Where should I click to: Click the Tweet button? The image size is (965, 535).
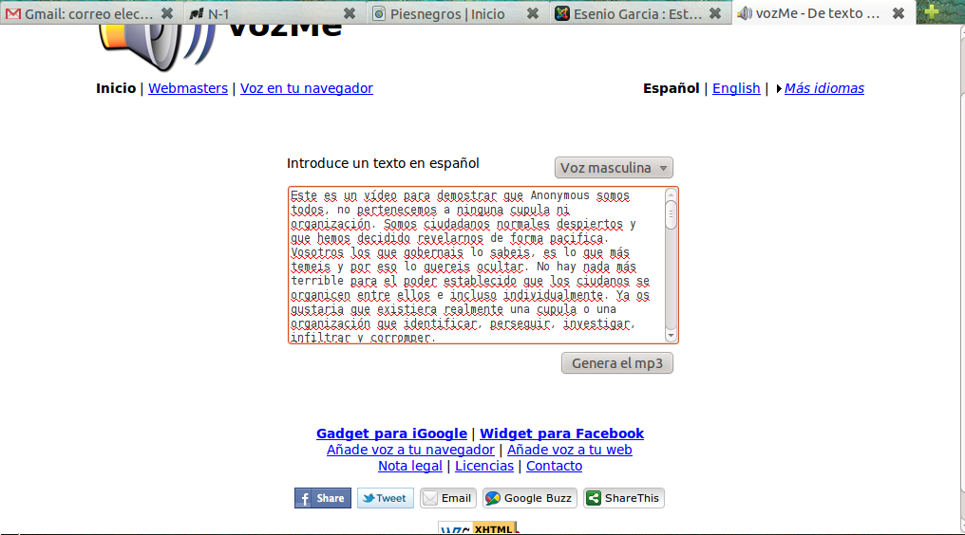click(x=386, y=498)
